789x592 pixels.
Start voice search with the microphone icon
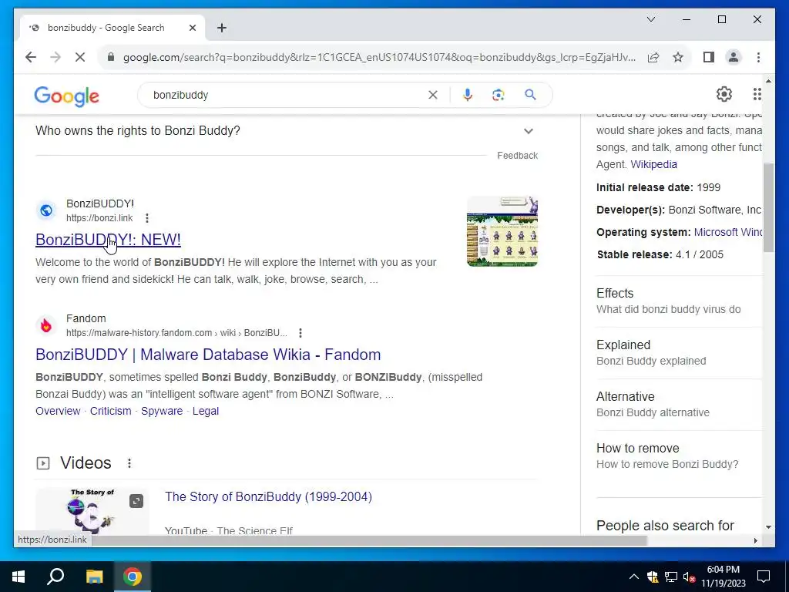(468, 95)
